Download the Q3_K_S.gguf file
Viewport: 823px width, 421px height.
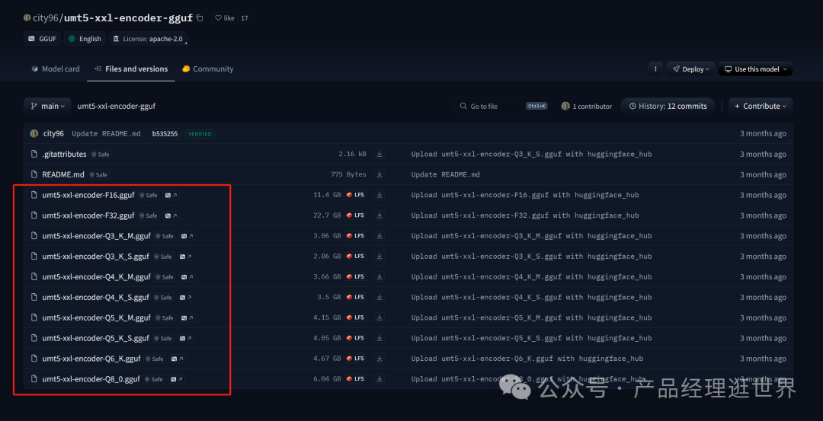pos(379,257)
